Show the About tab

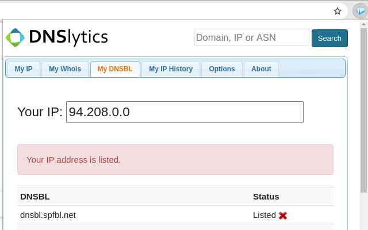[261, 69]
